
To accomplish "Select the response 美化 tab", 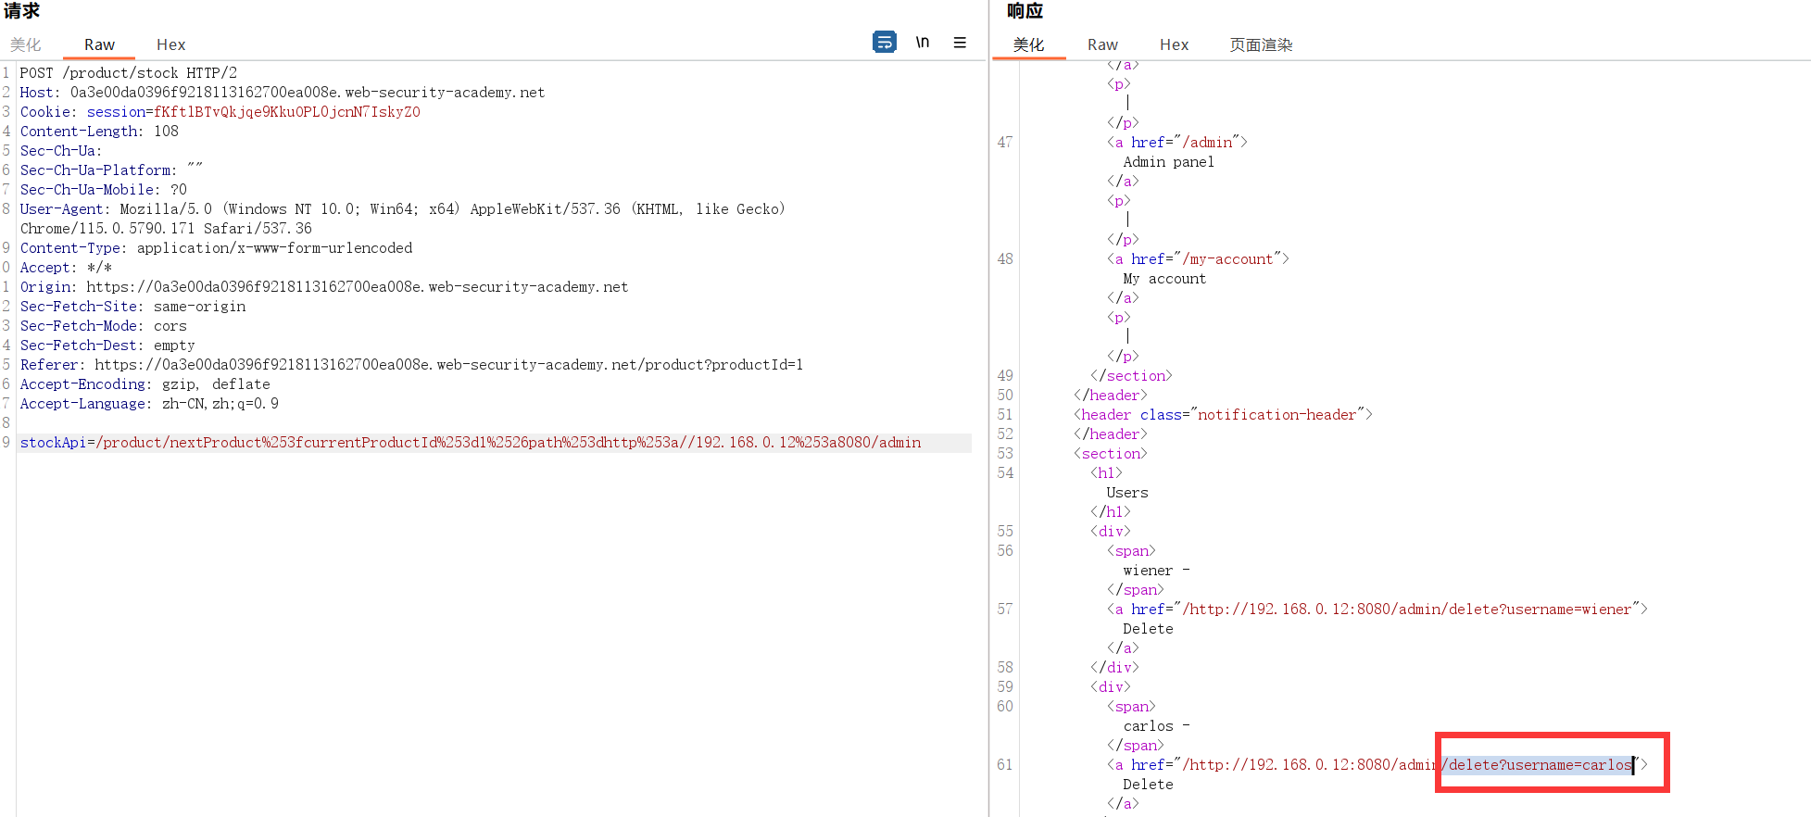I will (1028, 44).
